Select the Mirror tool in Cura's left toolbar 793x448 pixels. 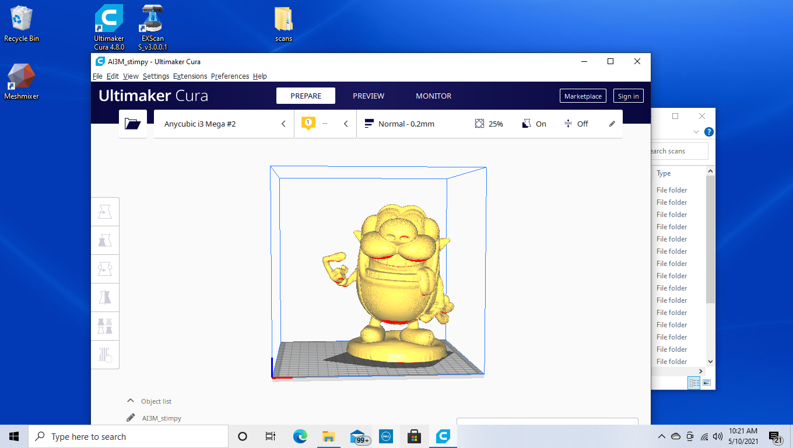[105, 297]
